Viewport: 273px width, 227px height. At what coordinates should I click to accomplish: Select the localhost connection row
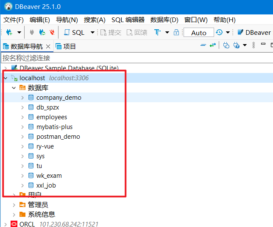(x=136, y=78)
